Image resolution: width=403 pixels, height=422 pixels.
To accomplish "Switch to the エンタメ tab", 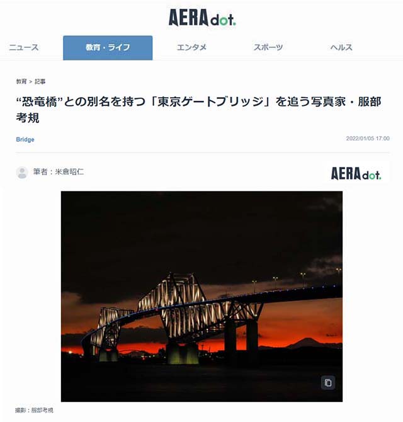I will pyautogui.click(x=191, y=47).
